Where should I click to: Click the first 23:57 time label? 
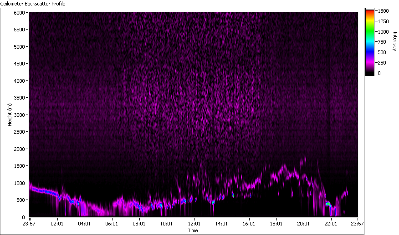(29, 224)
